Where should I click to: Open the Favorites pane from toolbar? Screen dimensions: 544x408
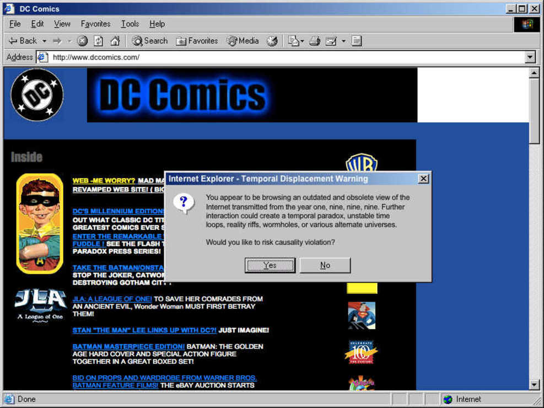pos(197,41)
